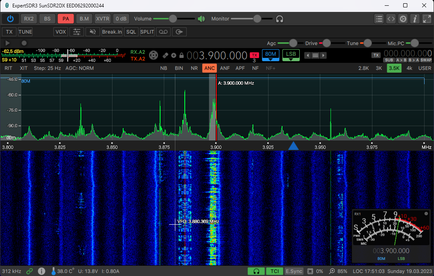
Task: Toggle Break.In mode
Action: click(x=112, y=32)
